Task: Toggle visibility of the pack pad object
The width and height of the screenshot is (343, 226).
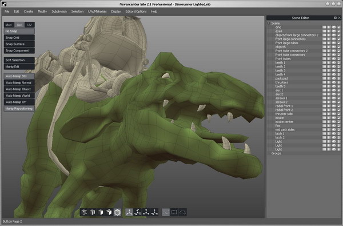Action: 334,78
